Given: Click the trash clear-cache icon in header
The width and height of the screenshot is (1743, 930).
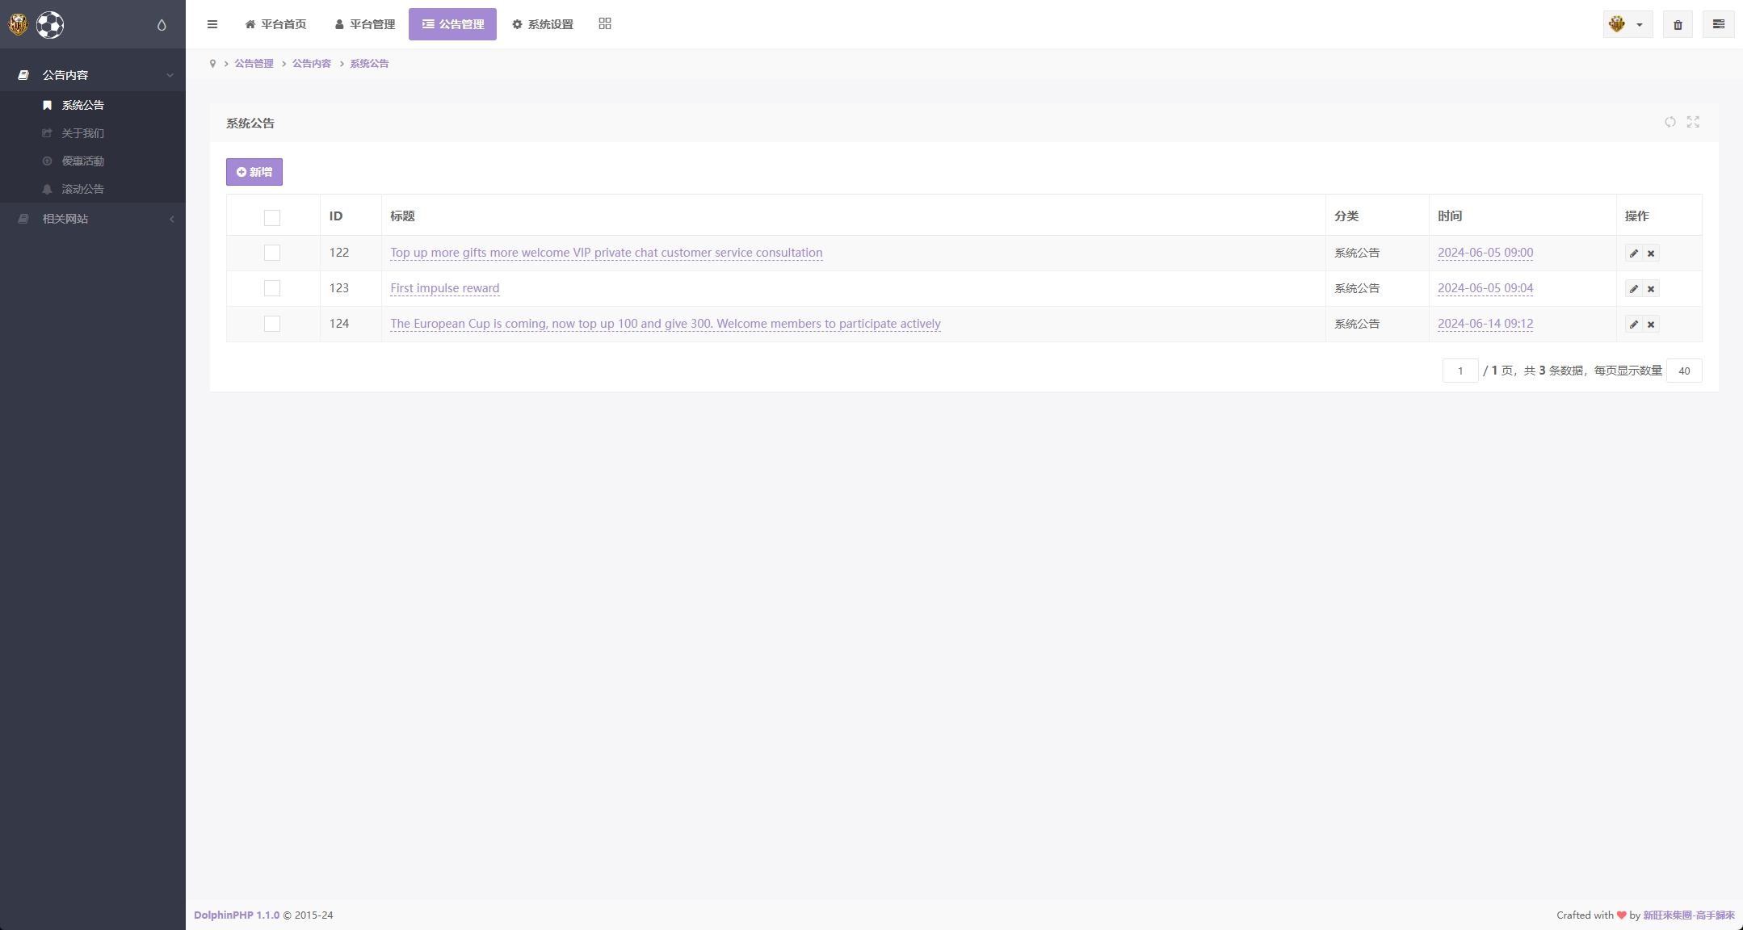Looking at the screenshot, I should pyautogui.click(x=1678, y=24).
